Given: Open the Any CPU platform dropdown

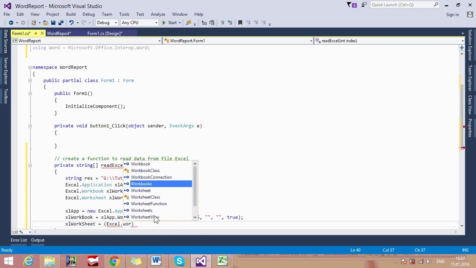Looking at the screenshot, I should [139, 23].
